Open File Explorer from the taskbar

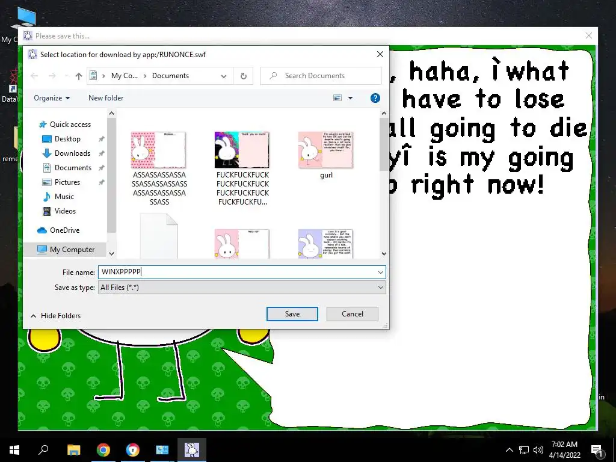(73, 450)
